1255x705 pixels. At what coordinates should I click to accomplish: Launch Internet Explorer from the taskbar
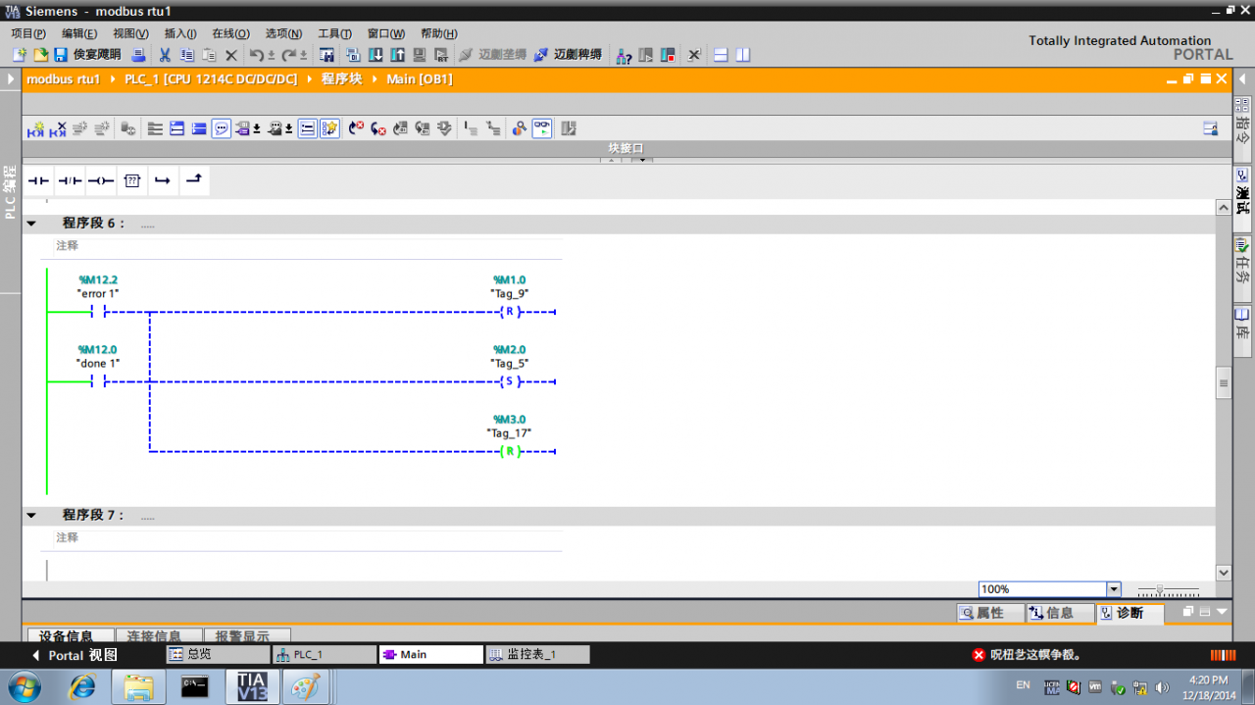pyautogui.click(x=83, y=686)
